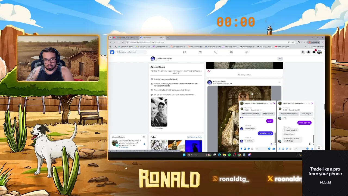Dismiss the Nova notificação popup
The height and width of the screenshot is (196, 348).
coord(144,137)
